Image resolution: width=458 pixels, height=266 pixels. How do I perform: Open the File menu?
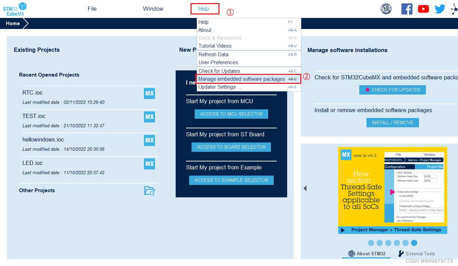click(x=92, y=9)
